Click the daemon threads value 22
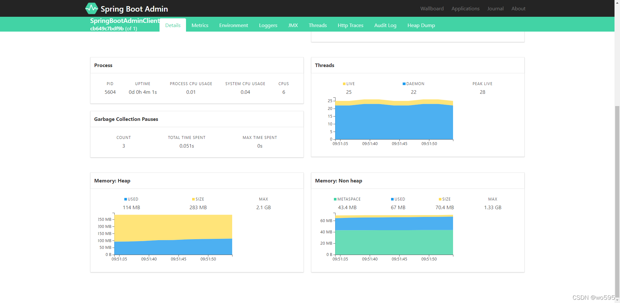 (414, 92)
